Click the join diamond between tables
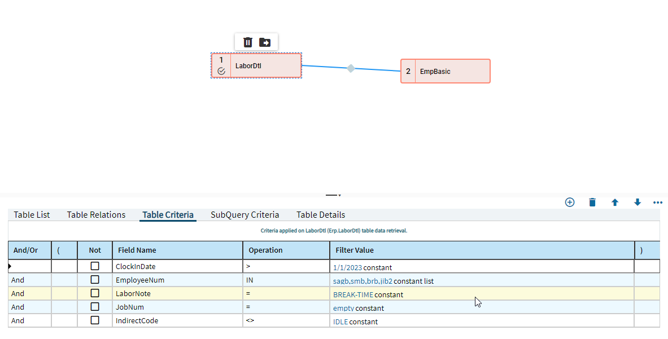668x339 pixels. point(351,68)
